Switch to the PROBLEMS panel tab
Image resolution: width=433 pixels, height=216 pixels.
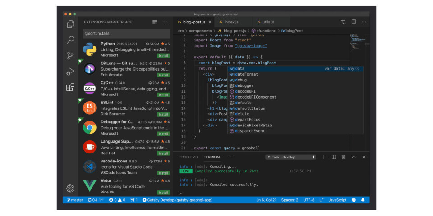tap(189, 157)
